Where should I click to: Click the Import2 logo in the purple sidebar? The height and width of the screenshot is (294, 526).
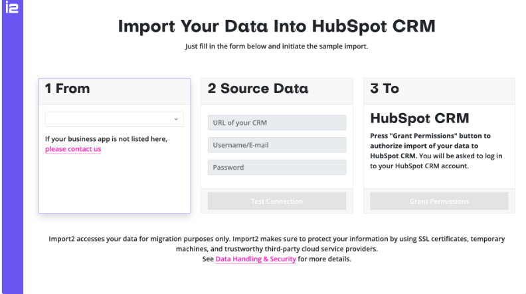click(x=12, y=7)
